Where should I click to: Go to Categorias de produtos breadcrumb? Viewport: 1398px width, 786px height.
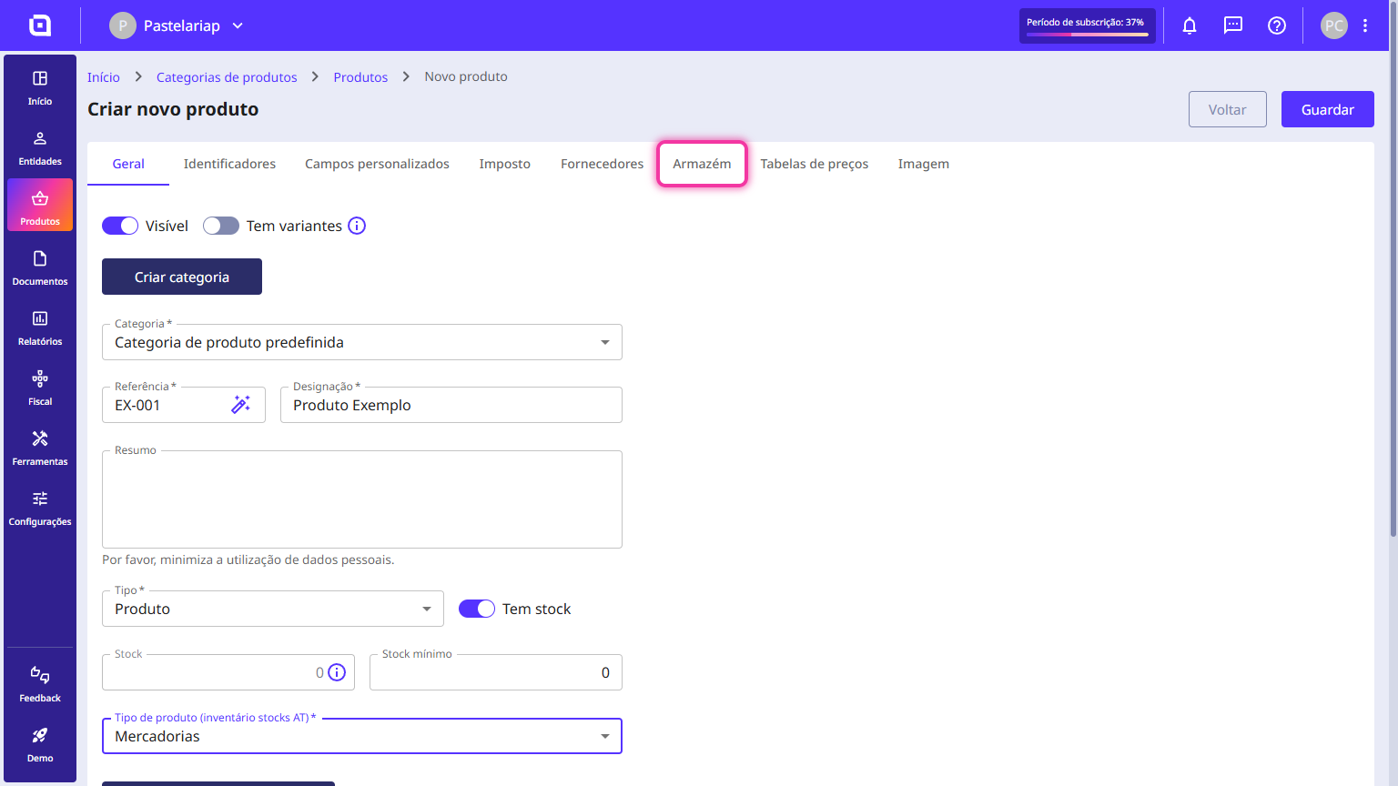[x=227, y=77]
